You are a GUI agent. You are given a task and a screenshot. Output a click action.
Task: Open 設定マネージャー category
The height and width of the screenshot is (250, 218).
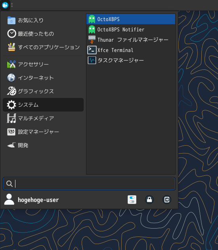[43, 132]
